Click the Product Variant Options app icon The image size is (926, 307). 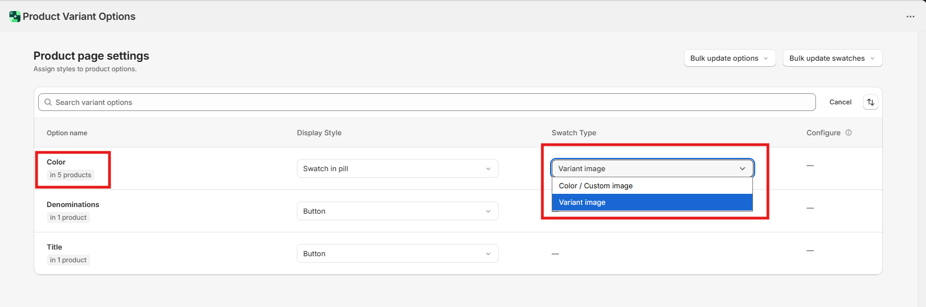15,17
